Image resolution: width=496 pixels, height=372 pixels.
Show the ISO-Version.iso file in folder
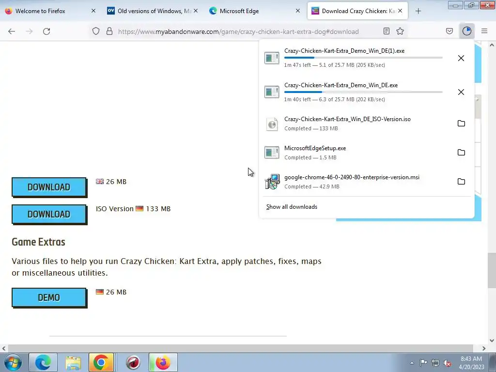tap(461, 124)
